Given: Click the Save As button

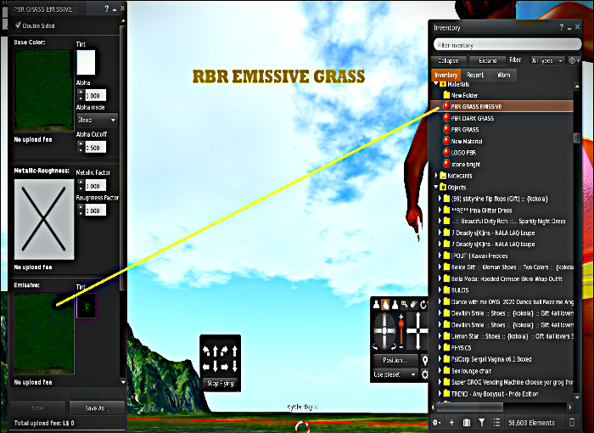Looking at the screenshot, I should 97,408.
